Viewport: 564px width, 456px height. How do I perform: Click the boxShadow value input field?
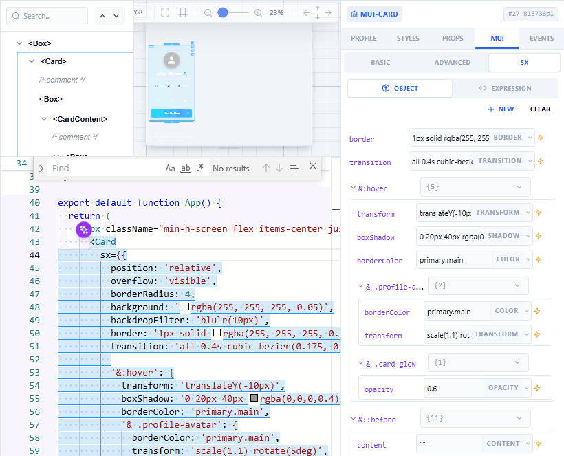coord(450,237)
